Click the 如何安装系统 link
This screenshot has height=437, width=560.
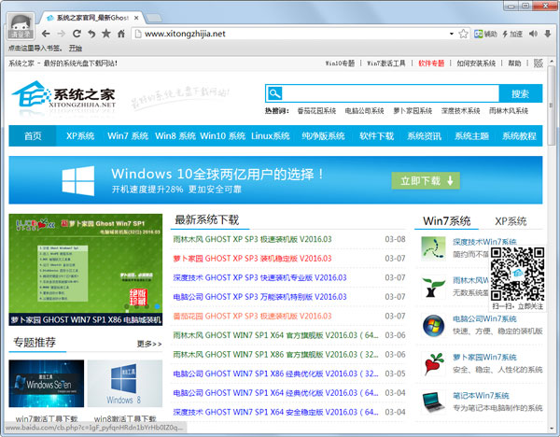click(476, 63)
